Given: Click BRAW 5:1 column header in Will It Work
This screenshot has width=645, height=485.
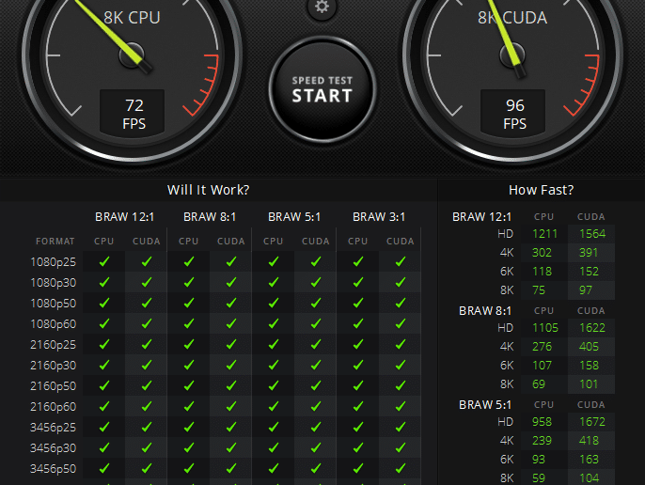Looking at the screenshot, I should (x=294, y=217).
